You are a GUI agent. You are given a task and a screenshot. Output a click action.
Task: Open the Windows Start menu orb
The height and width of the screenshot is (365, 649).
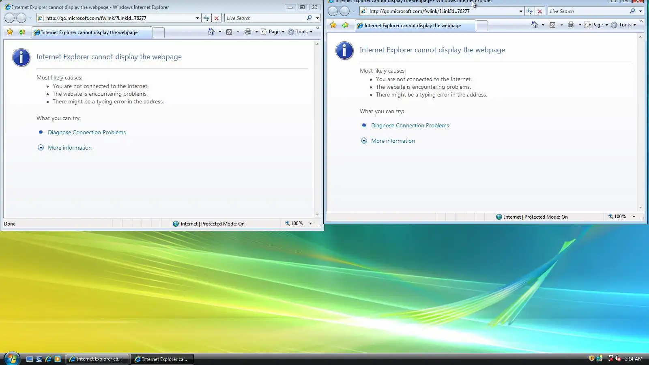(x=12, y=359)
